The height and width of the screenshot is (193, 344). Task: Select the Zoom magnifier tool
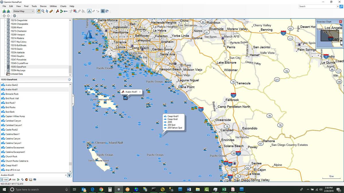click(x=43, y=11)
